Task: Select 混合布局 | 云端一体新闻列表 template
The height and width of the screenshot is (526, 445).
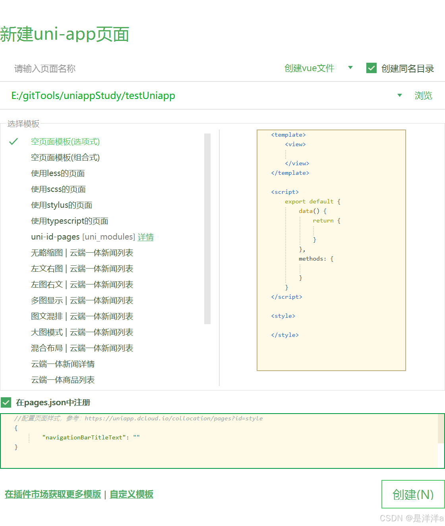Action: pos(82,348)
